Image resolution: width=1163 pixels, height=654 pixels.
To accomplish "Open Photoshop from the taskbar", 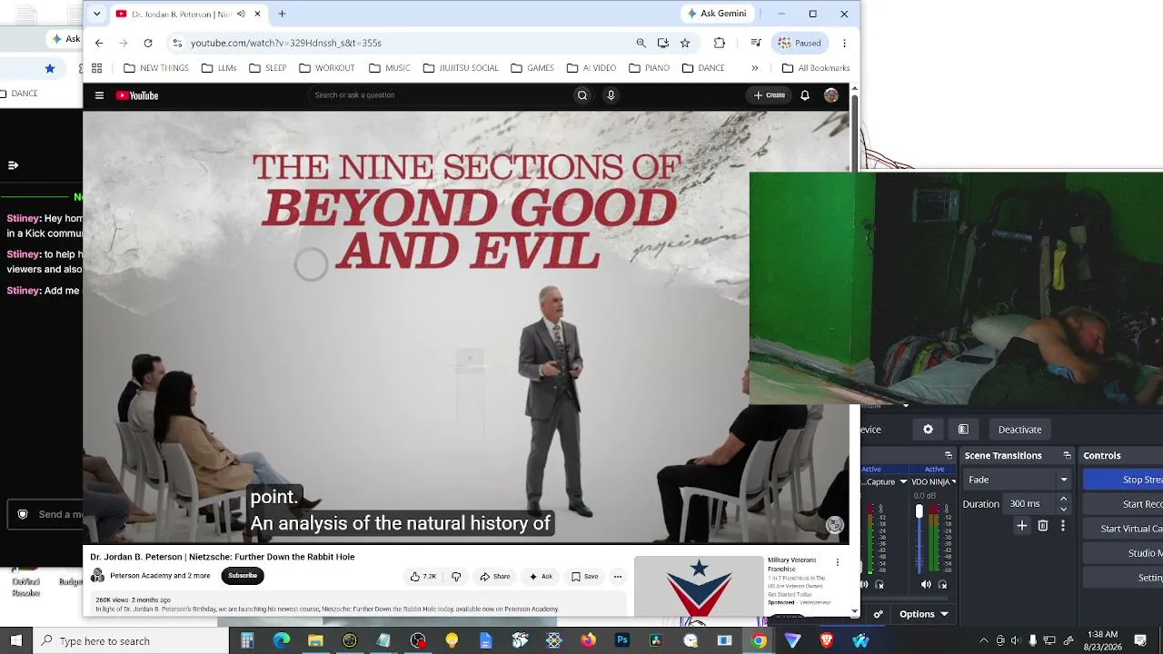I will pos(622,641).
